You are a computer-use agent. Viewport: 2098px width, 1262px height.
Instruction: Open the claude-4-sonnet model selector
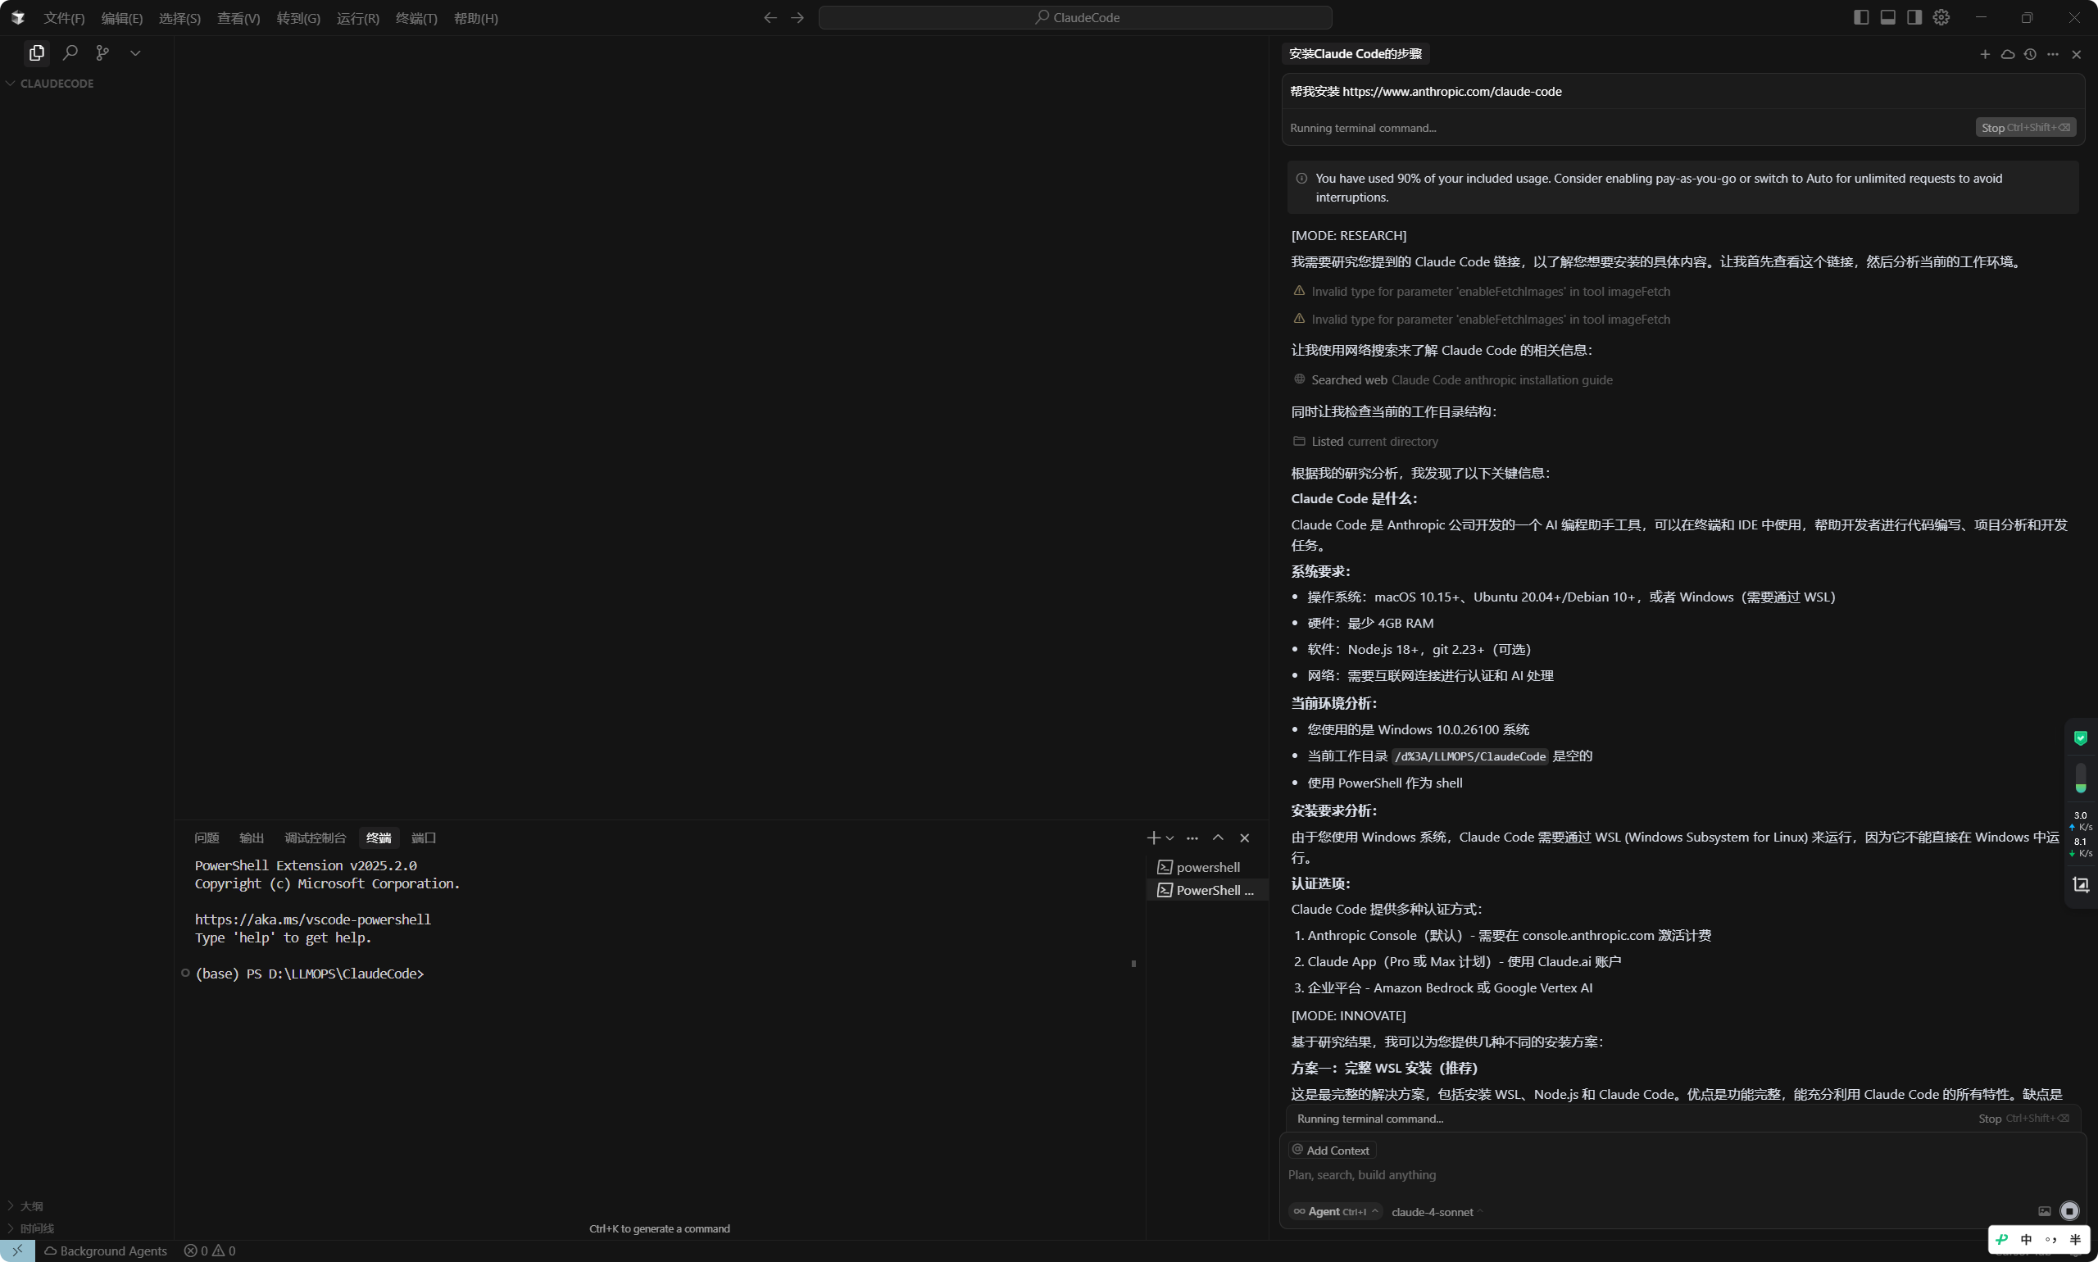[1437, 1212]
